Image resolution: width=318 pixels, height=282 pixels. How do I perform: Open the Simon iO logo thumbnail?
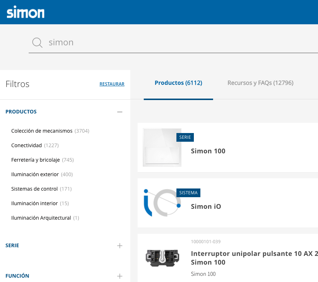(x=162, y=203)
